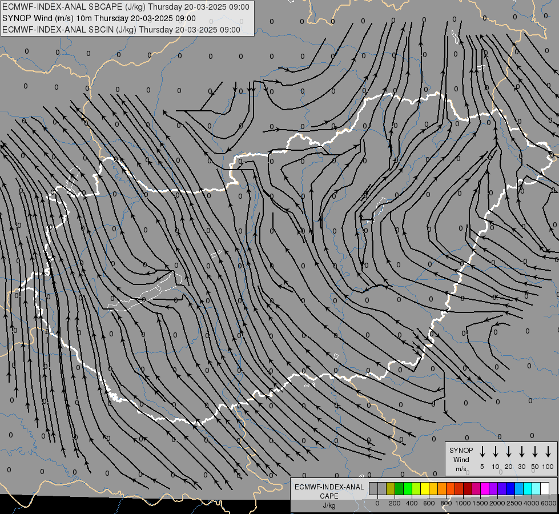Image resolution: width=559 pixels, height=514 pixels.
Task: Pick the dark green CAPE legend swatch
Action: click(x=399, y=488)
